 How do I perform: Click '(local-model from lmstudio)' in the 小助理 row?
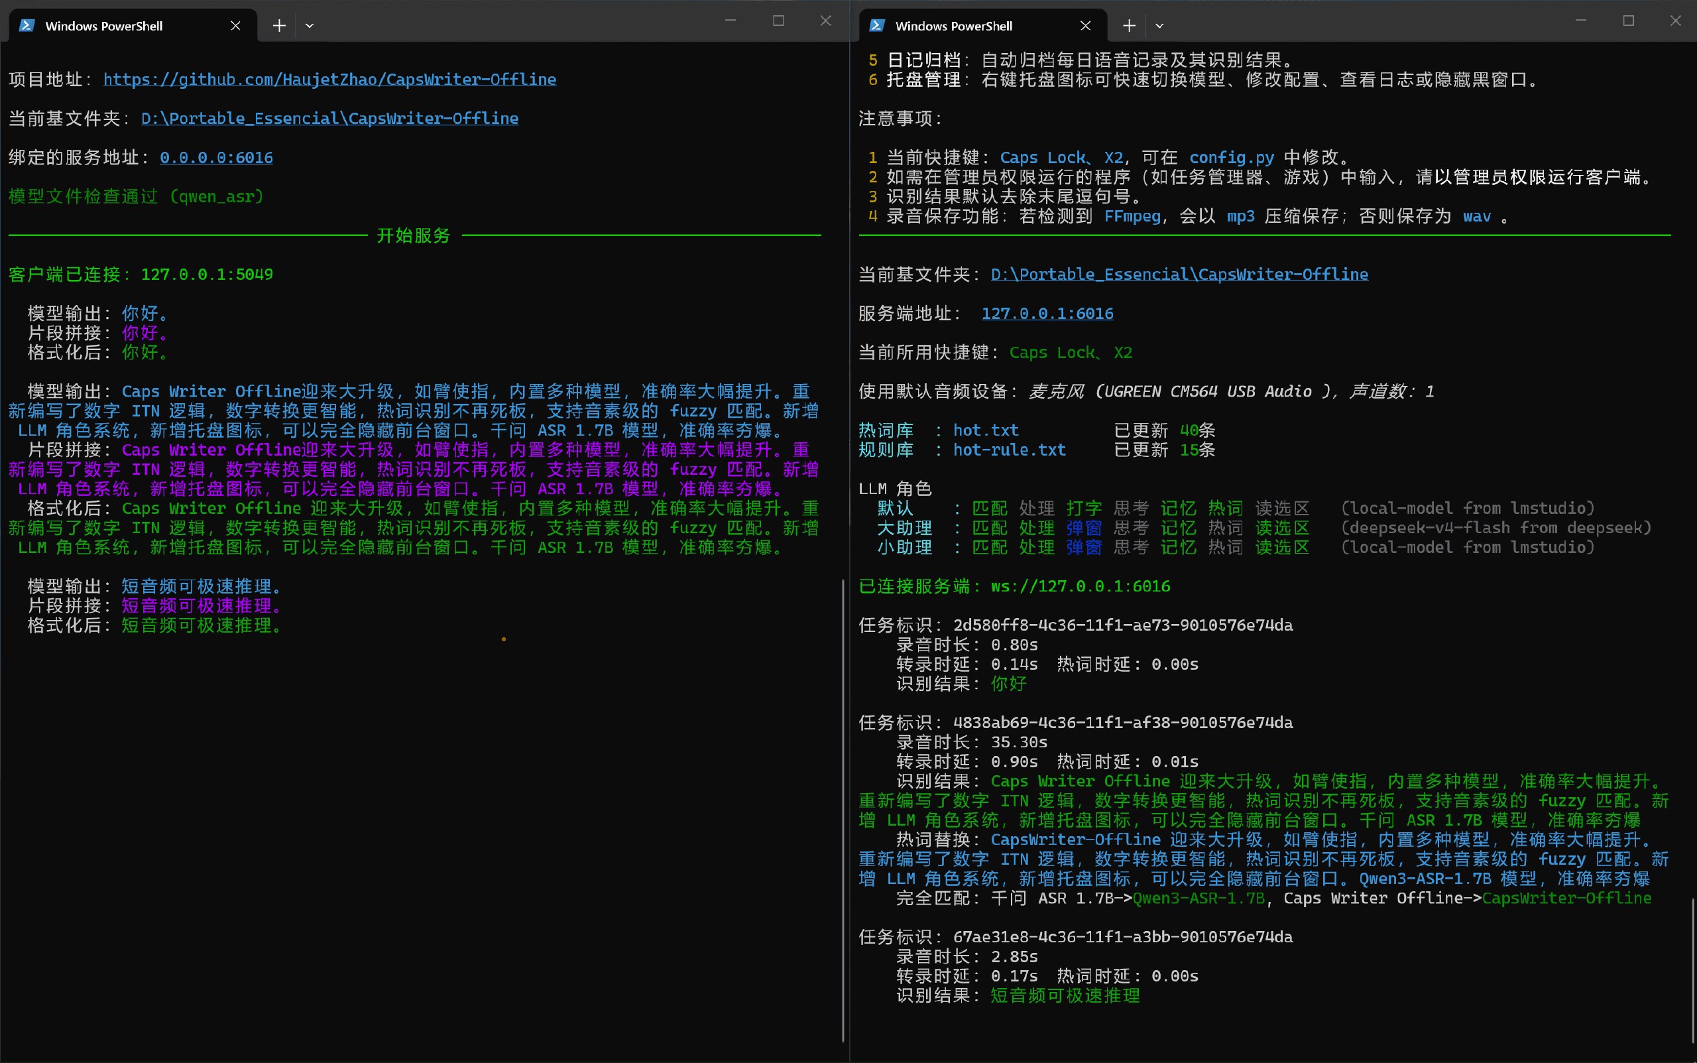coord(1468,548)
